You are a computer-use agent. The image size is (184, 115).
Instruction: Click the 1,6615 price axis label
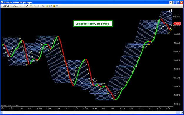click(177, 104)
